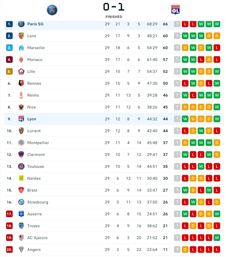Click the Toulouse club logo
The height and width of the screenshot is (257, 226).
(21, 166)
